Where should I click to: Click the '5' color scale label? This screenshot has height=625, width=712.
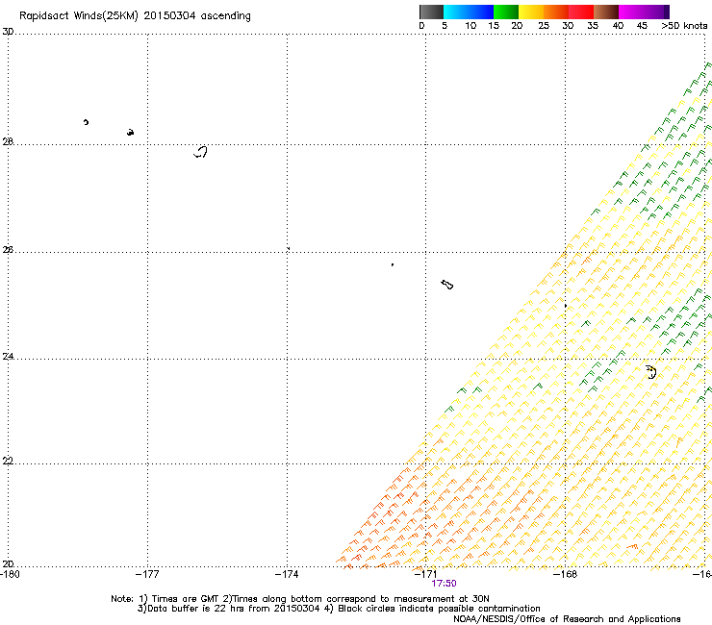[445, 26]
